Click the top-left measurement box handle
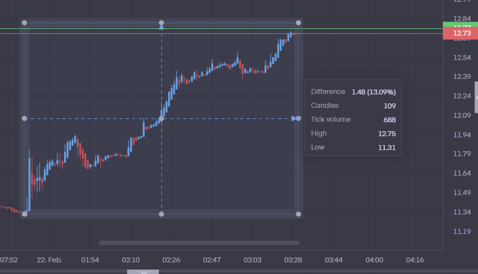Image resolution: width=478 pixels, height=274 pixels. click(24, 23)
